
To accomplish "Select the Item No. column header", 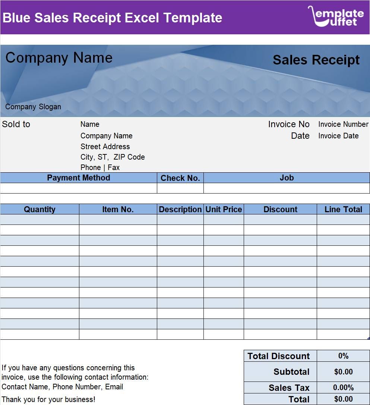I will pos(118,209).
